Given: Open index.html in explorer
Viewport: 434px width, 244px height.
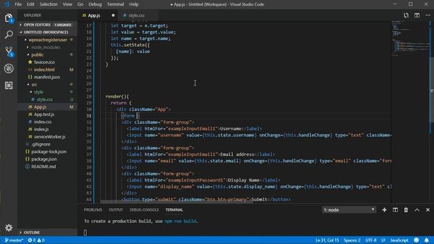Looking at the screenshot, I should pos(44,70).
